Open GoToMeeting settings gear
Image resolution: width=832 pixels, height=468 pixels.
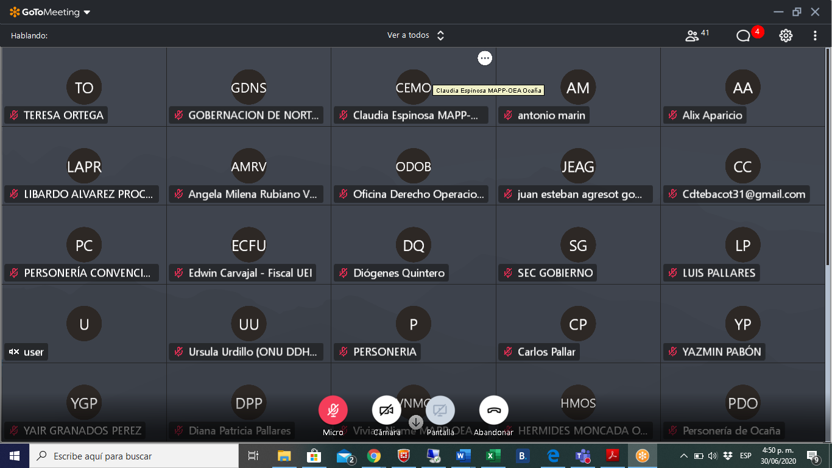(x=786, y=35)
